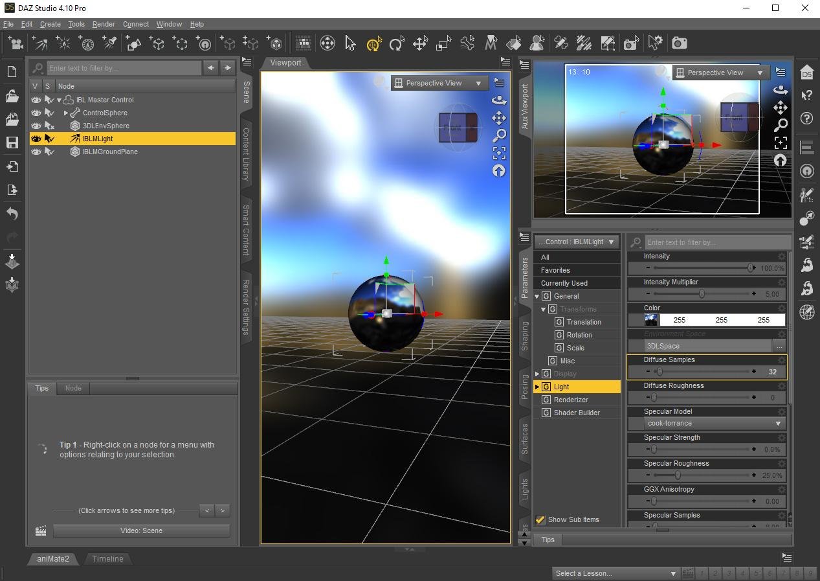Image resolution: width=820 pixels, height=581 pixels.
Task: Click the New Scene file icon
Action: pyautogui.click(x=12, y=72)
